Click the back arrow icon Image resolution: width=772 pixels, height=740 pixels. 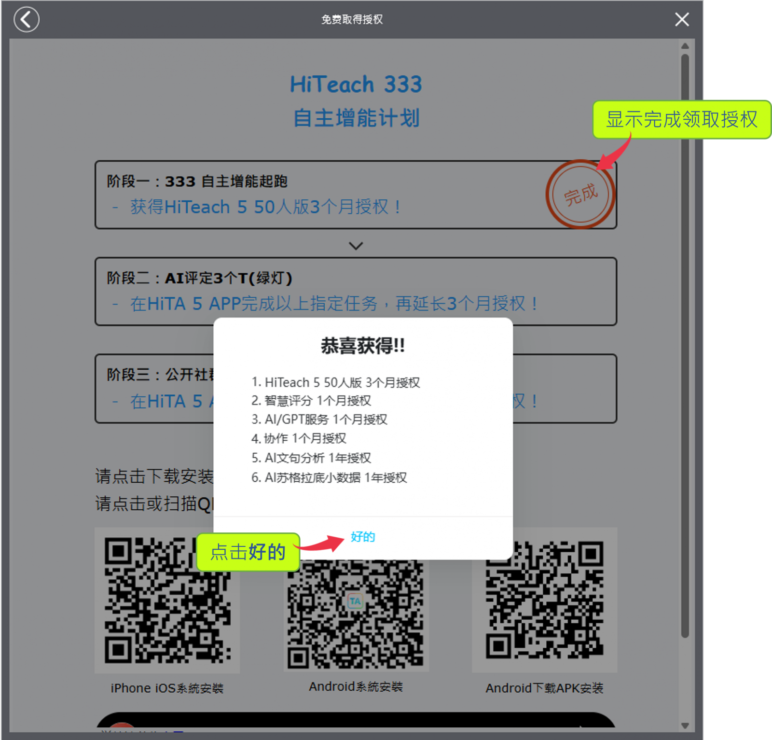(x=27, y=19)
